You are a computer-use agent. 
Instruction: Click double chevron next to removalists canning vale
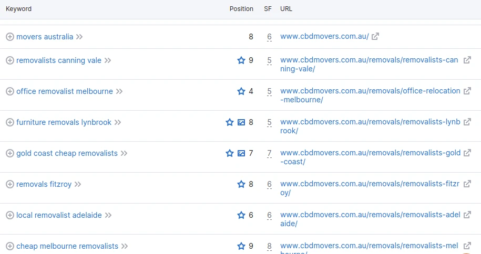pyautogui.click(x=108, y=60)
